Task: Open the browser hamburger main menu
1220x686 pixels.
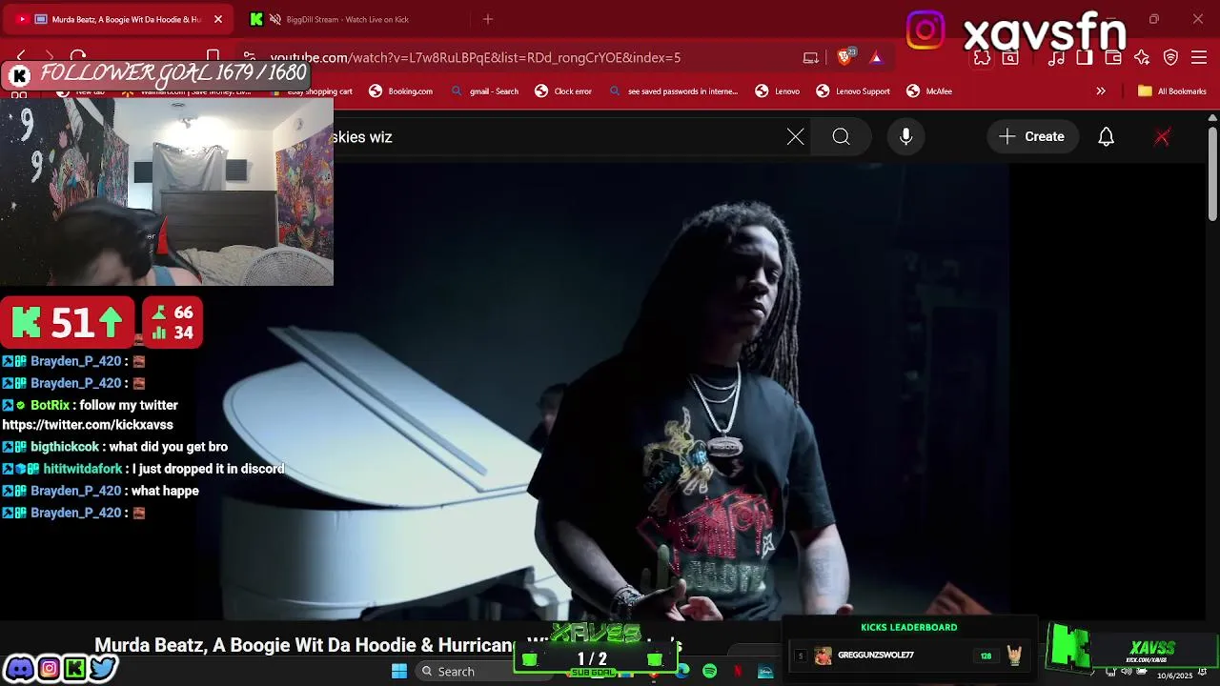Action: click(1200, 58)
